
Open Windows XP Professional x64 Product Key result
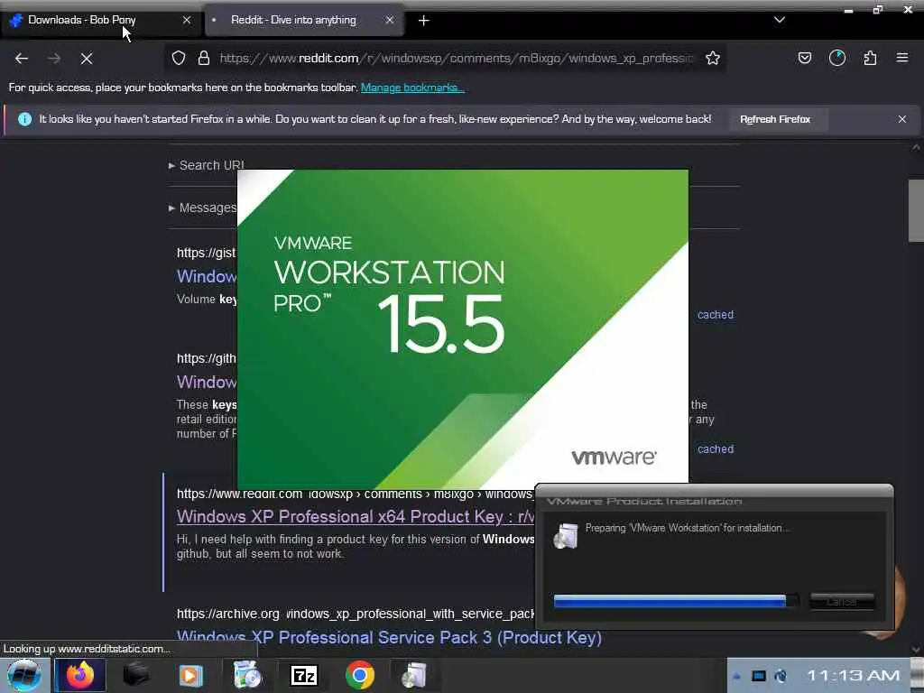pos(356,517)
